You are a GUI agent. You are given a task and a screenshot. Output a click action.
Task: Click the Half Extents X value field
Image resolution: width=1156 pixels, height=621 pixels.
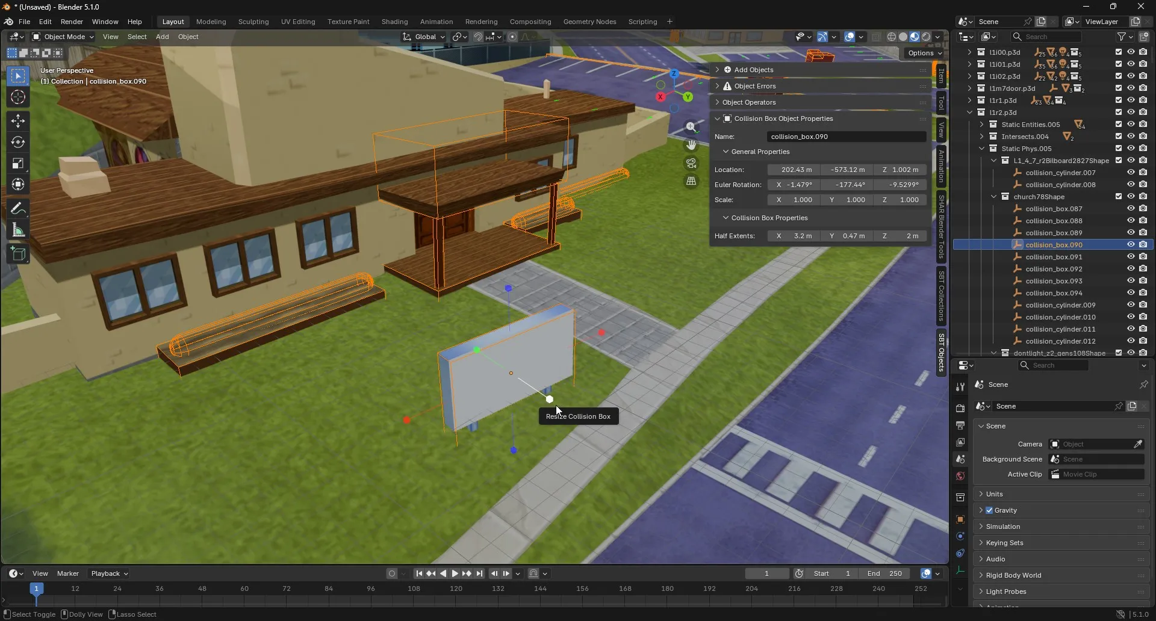[794, 236]
